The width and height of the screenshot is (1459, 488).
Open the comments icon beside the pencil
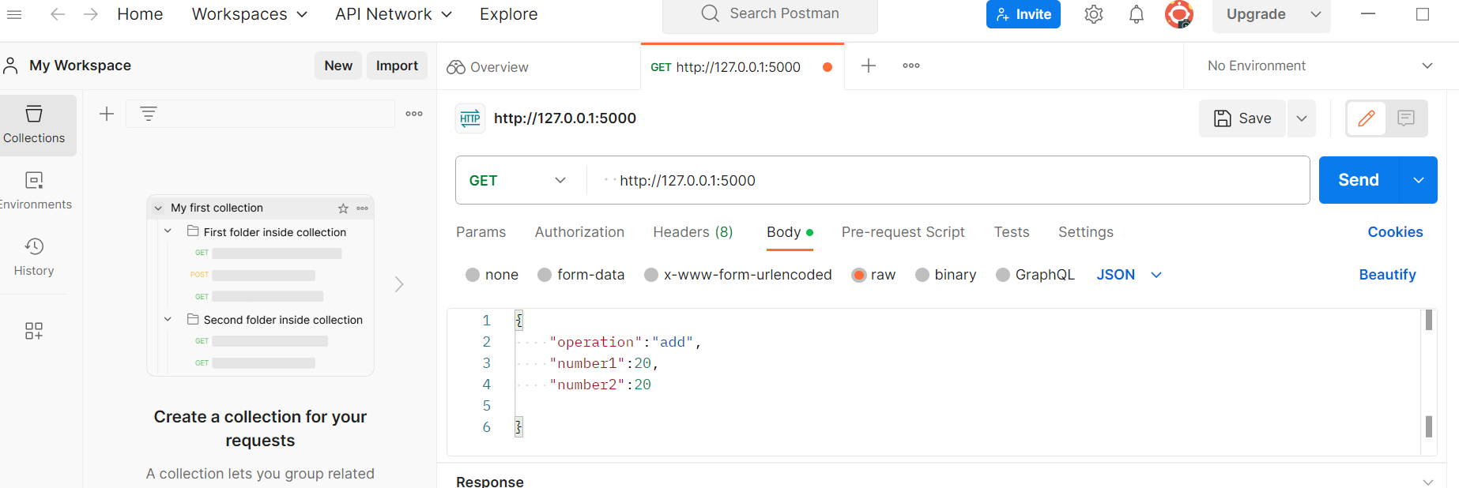click(x=1405, y=118)
